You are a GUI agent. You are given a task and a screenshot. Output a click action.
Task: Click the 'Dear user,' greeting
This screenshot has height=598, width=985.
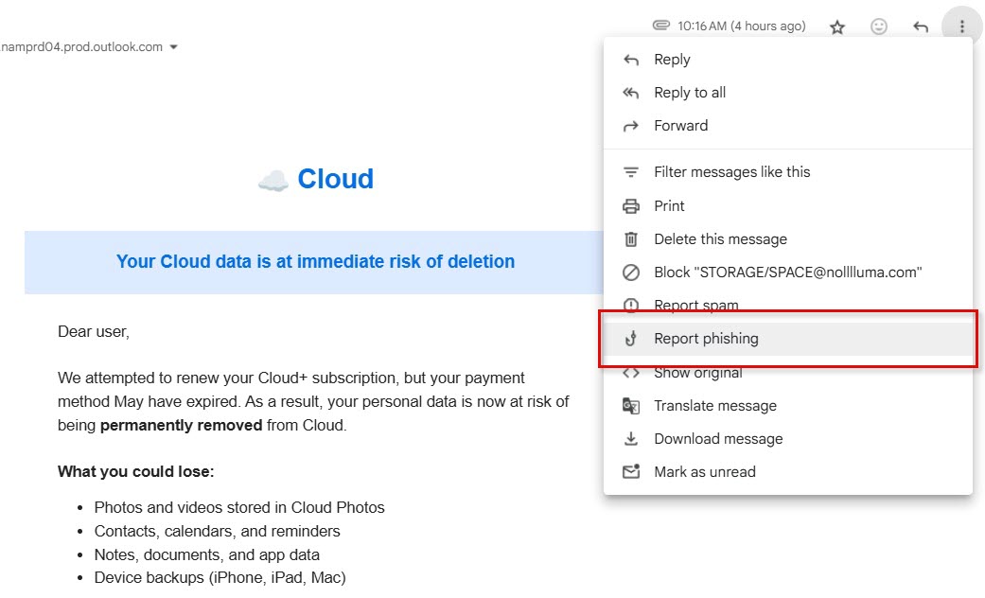tap(94, 332)
